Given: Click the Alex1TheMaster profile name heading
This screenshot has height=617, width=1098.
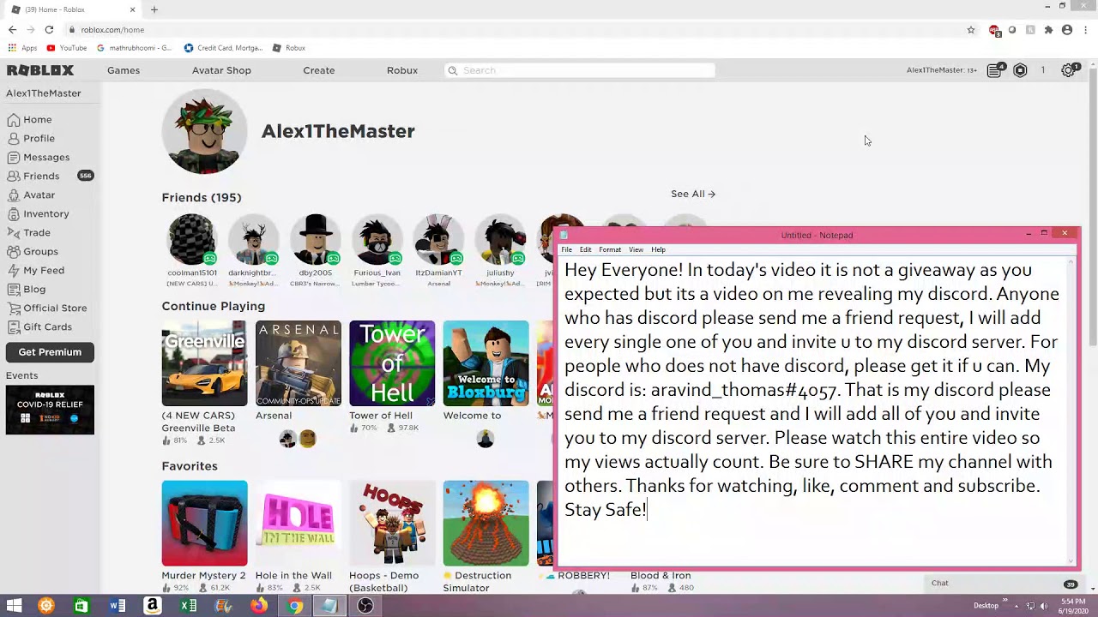Looking at the screenshot, I should [x=338, y=131].
